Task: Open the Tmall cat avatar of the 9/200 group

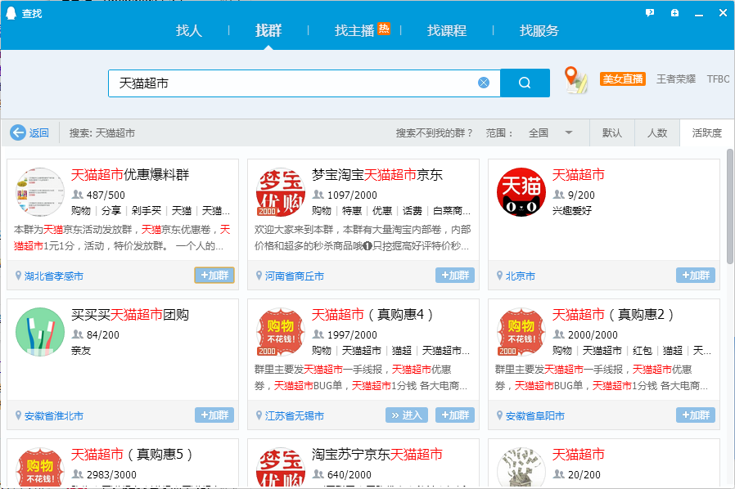Action: [521, 192]
